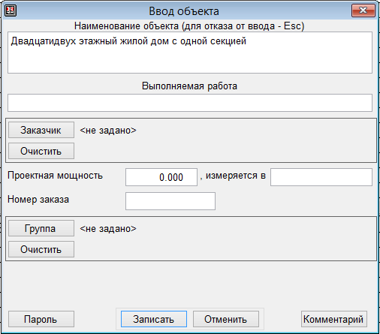Save the object with Записать
This screenshot has height=334, width=380.
pyautogui.click(x=154, y=319)
